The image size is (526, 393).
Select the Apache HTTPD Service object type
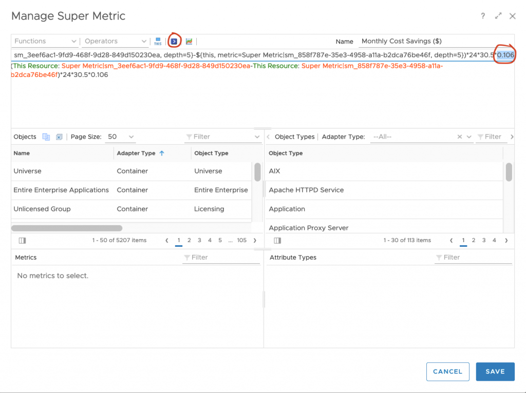306,190
